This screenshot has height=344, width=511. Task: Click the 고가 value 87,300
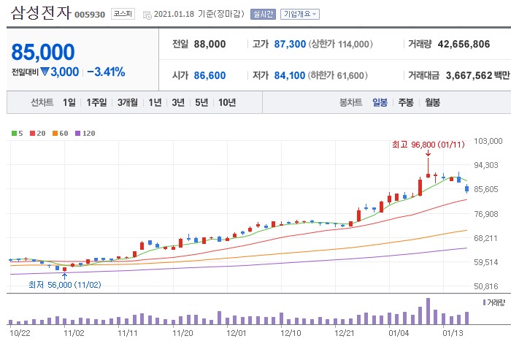[x=290, y=44]
